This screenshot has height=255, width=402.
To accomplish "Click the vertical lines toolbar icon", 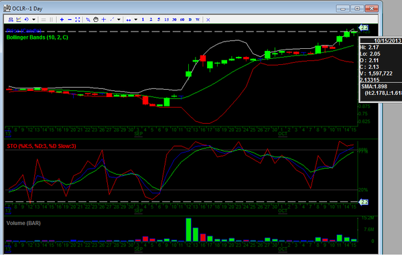I will [x=52, y=19].
